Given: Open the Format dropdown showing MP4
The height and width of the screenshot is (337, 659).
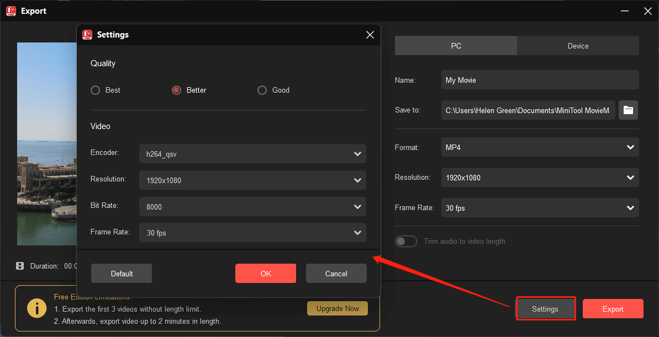Looking at the screenshot, I should 540,147.
